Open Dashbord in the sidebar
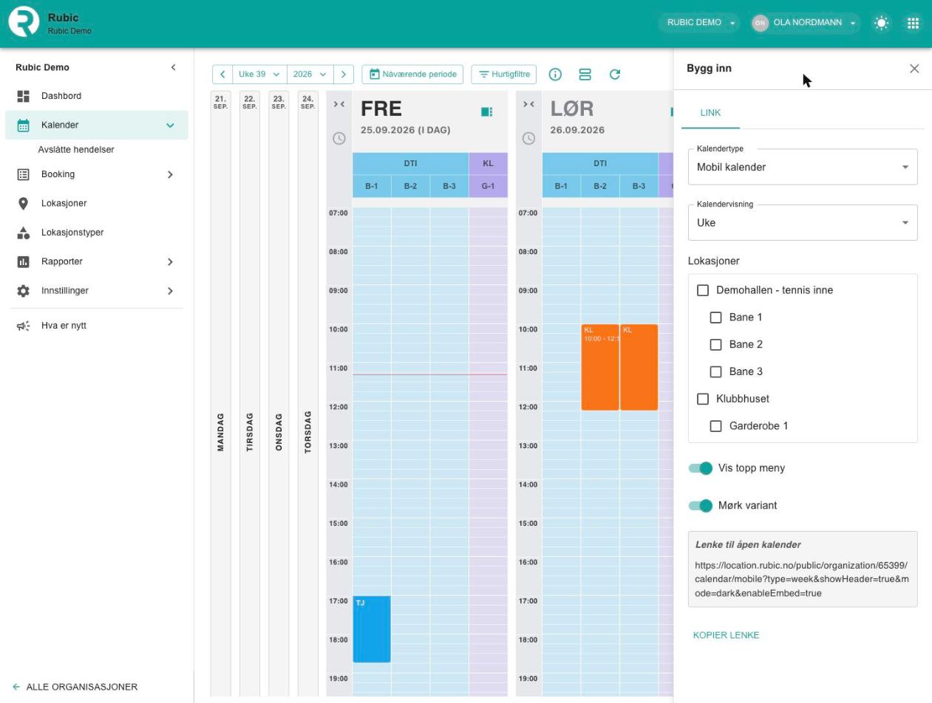The height and width of the screenshot is (703, 932). 96,96
